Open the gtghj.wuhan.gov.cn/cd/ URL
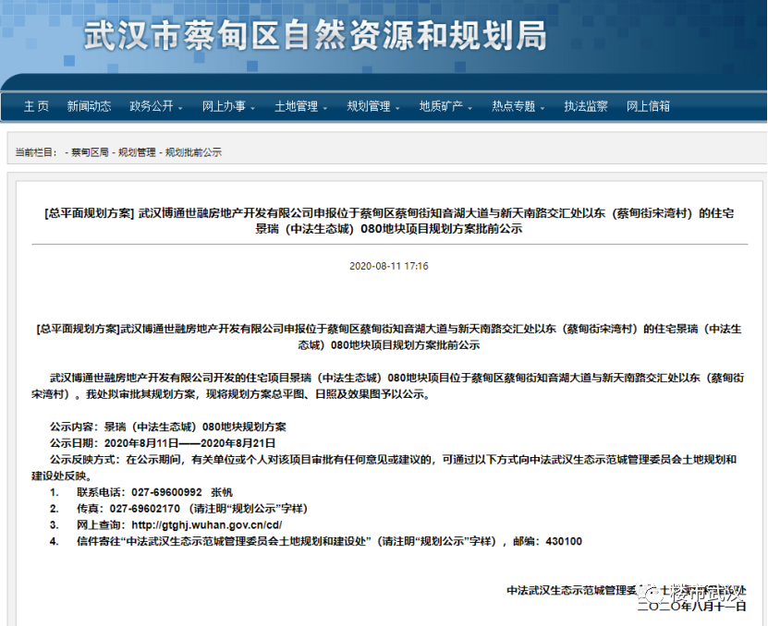The height and width of the screenshot is (626, 768). (207, 525)
